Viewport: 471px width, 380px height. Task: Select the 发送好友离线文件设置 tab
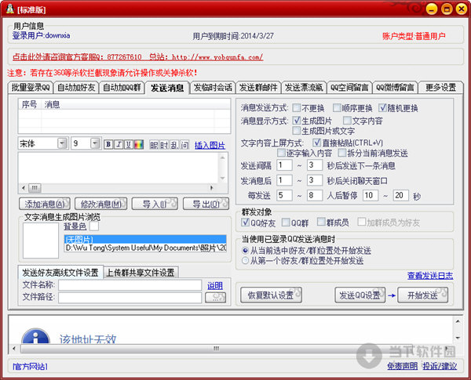[x=60, y=273]
